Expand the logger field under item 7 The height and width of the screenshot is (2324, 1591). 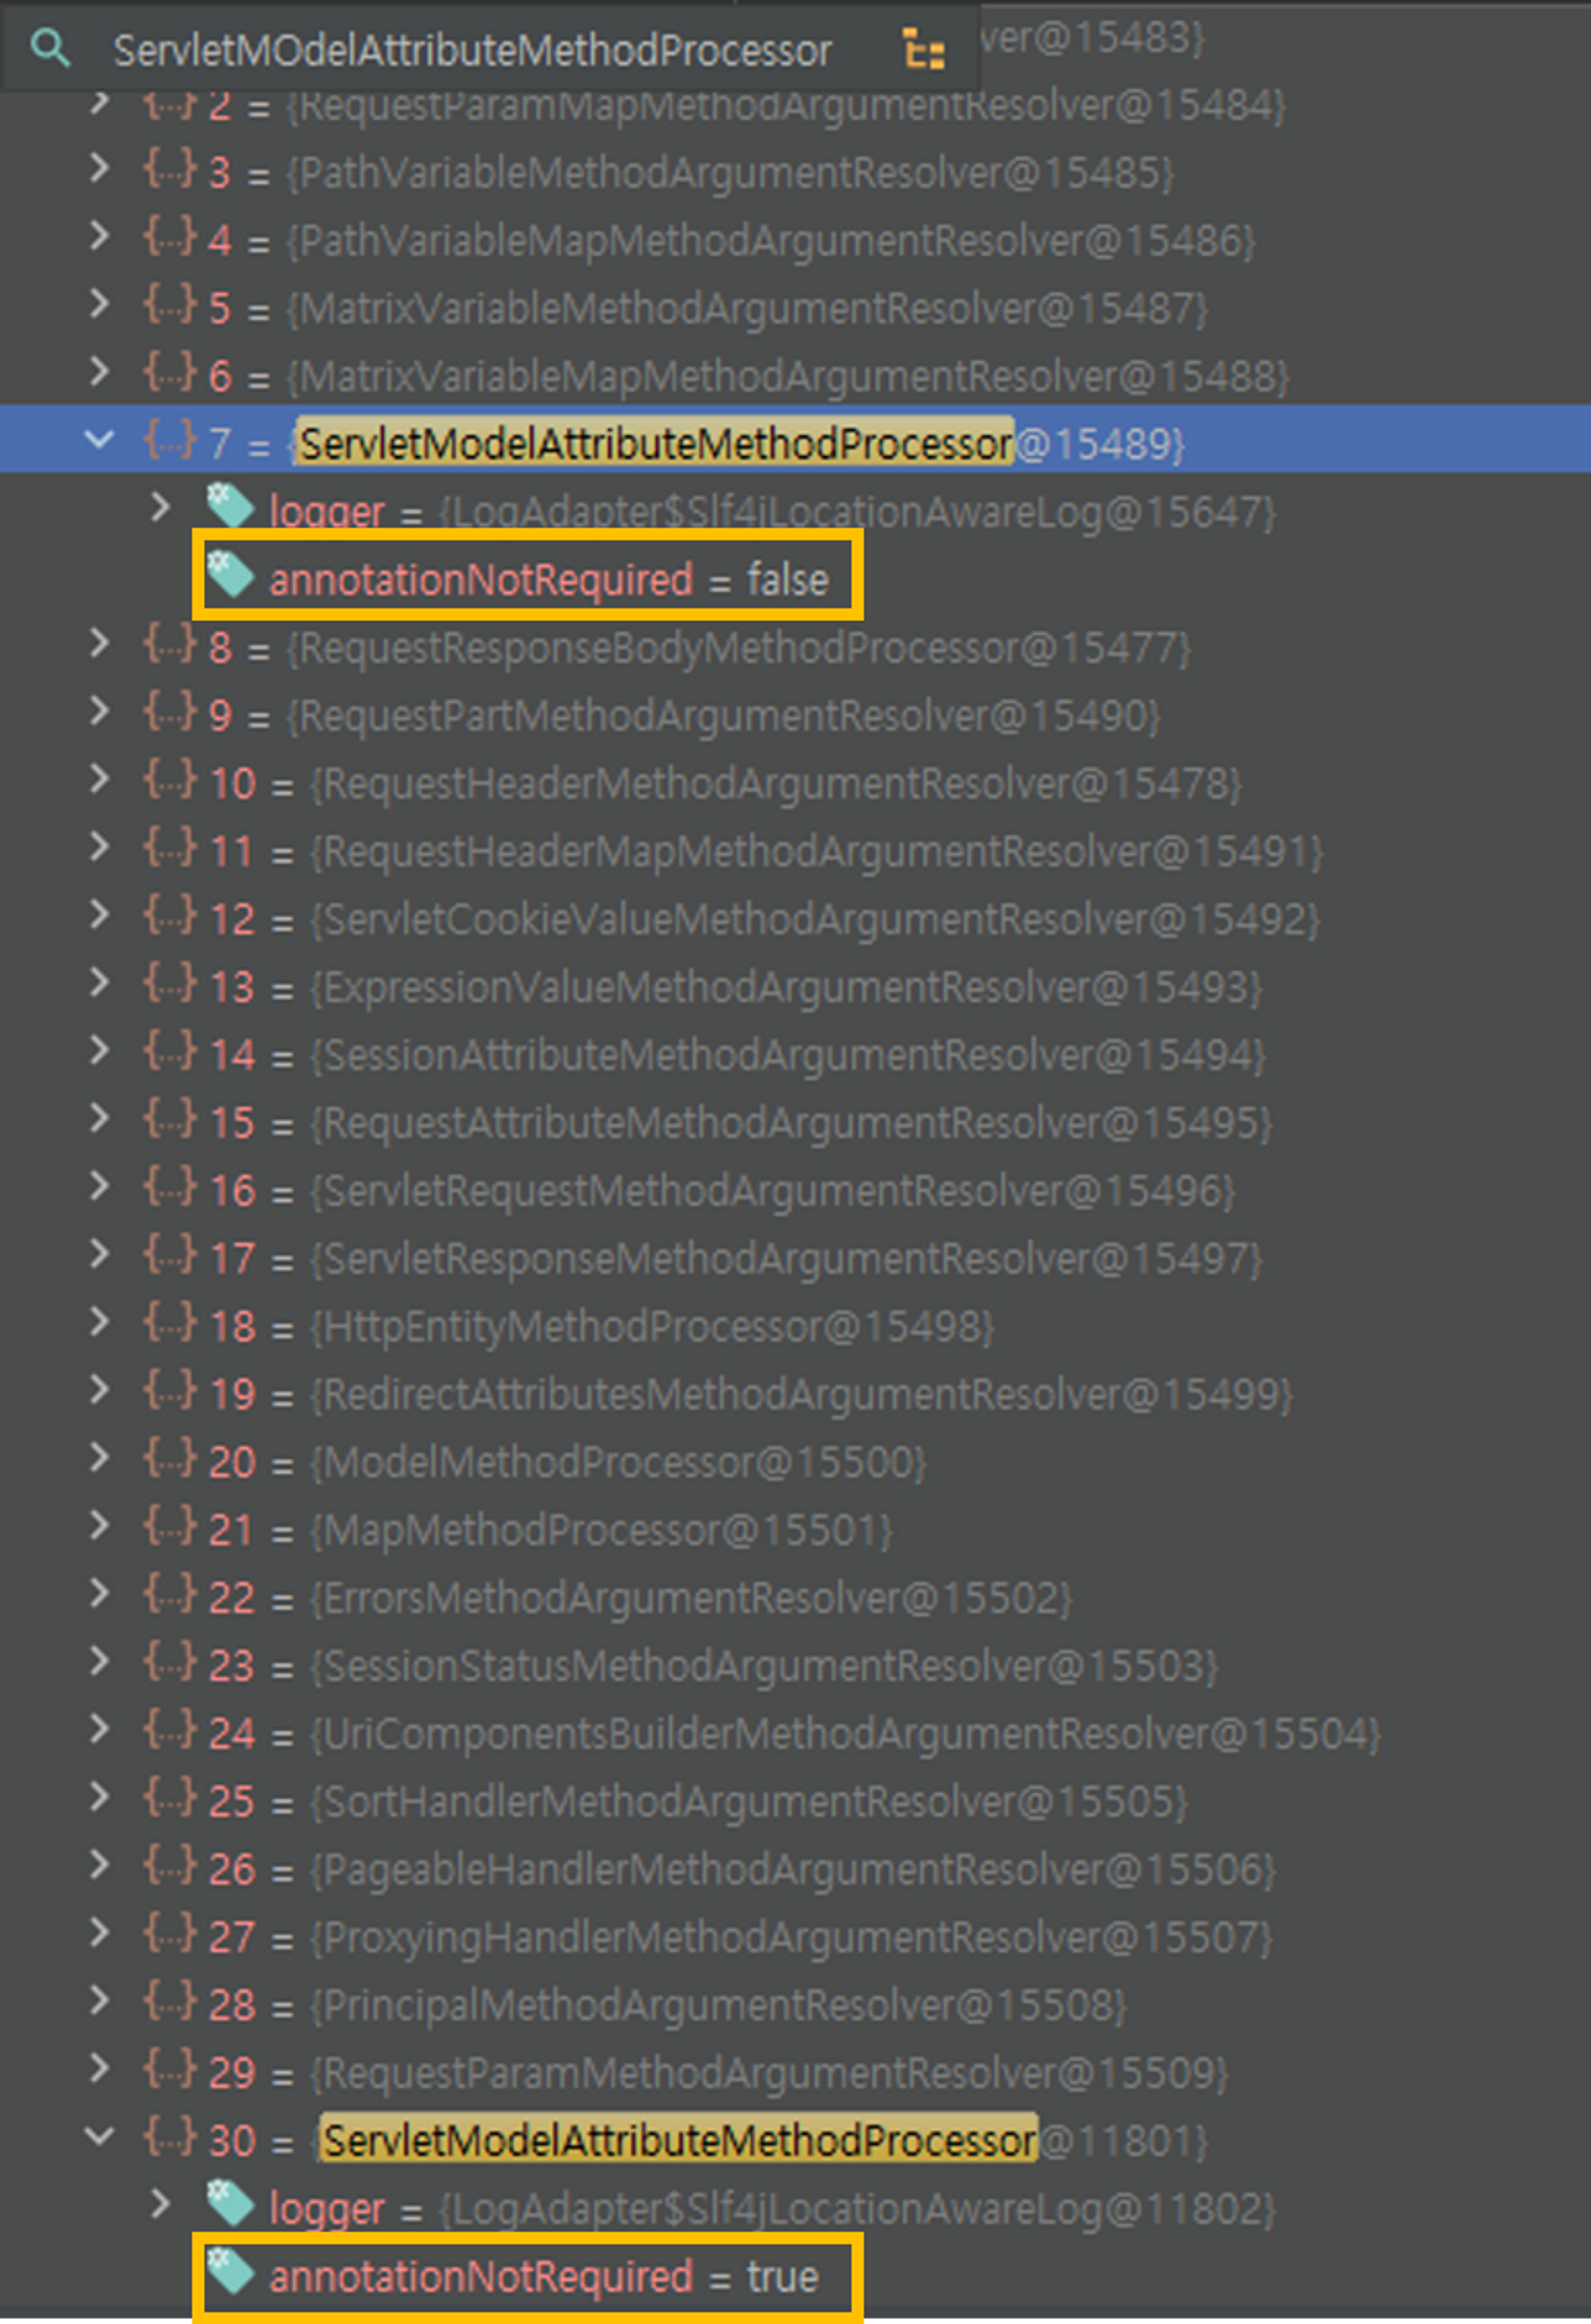click(x=160, y=507)
